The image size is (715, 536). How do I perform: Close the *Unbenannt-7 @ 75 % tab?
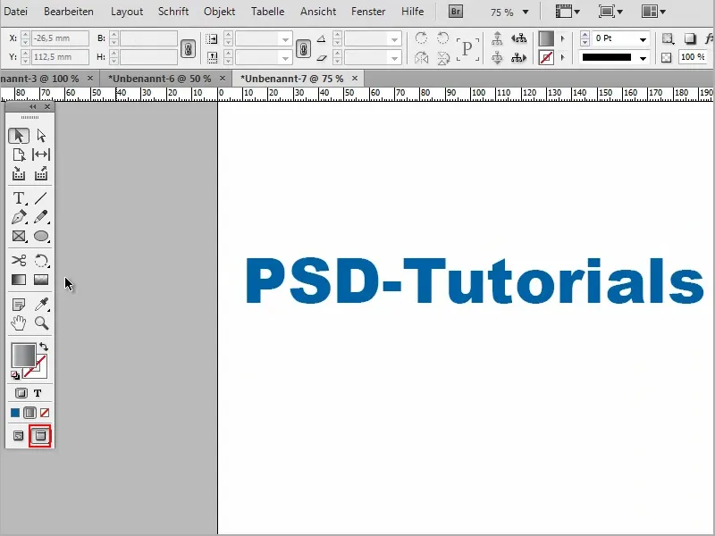(x=354, y=79)
